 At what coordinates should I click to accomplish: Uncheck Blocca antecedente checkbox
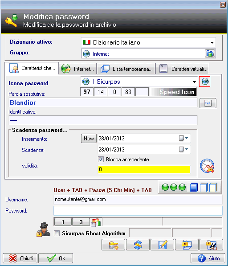[101, 160]
